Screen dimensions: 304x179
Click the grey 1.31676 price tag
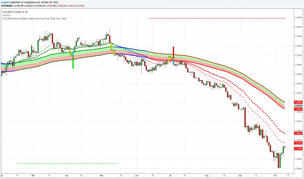coord(298,106)
